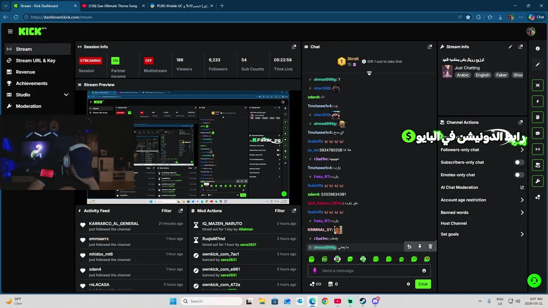The height and width of the screenshot is (308, 548).
Task: Click the pencil icon in the right rail
Action: coord(538,65)
